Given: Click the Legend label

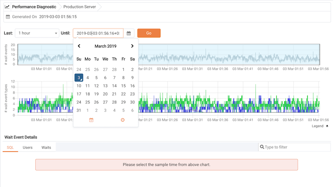Looking at the screenshot, I should click(317, 126).
